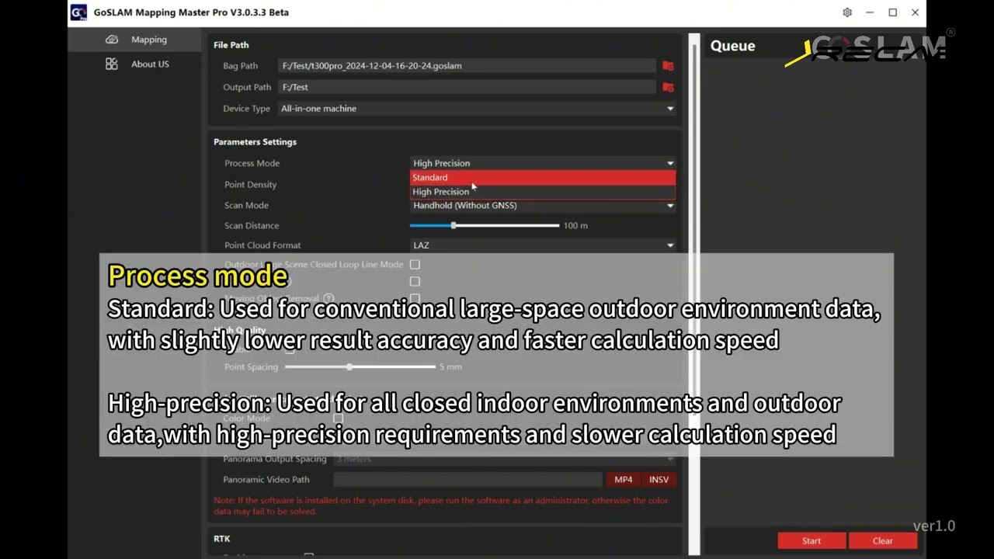Click the File Path heading
The image size is (994, 559).
231,45
